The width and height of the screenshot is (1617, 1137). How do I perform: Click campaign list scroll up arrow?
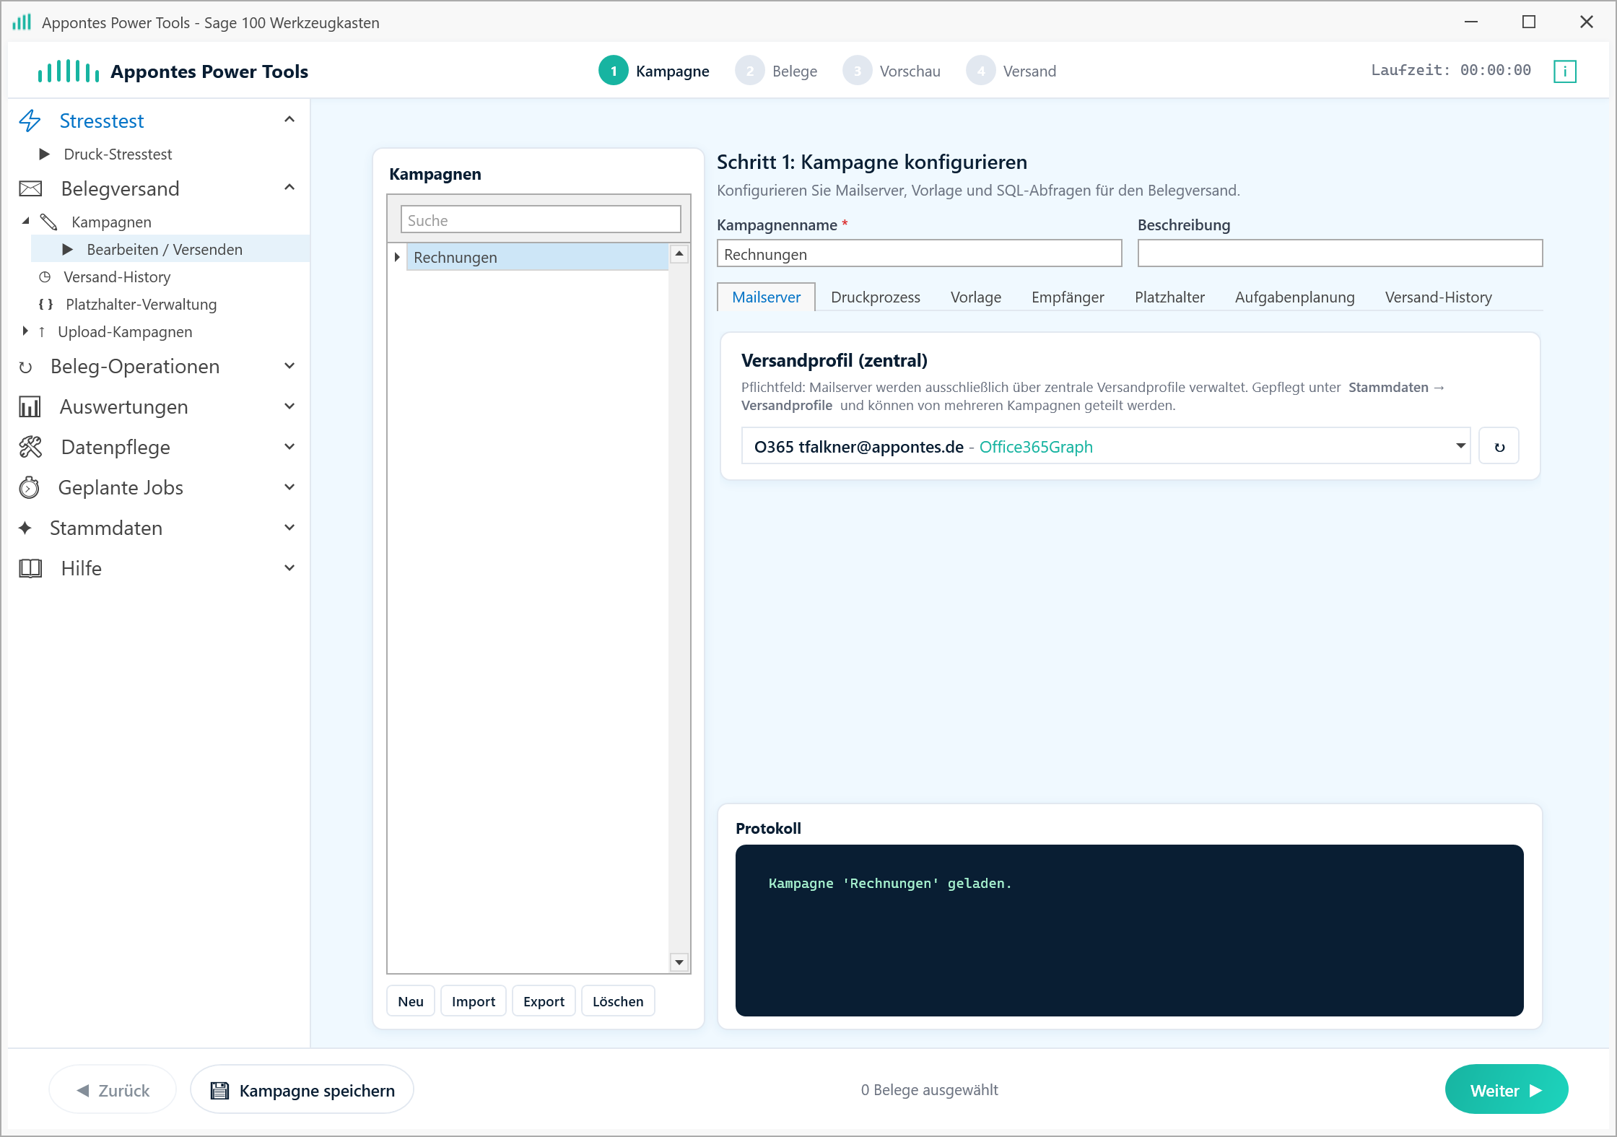coord(679,253)
